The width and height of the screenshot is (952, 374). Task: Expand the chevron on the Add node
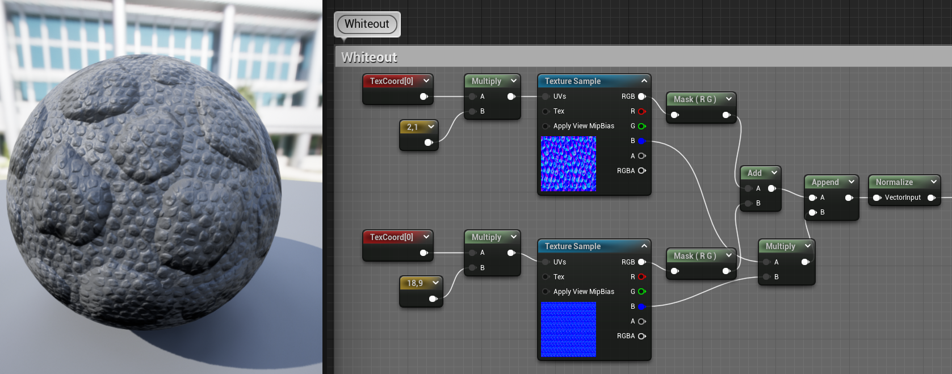tap(774, 173)
